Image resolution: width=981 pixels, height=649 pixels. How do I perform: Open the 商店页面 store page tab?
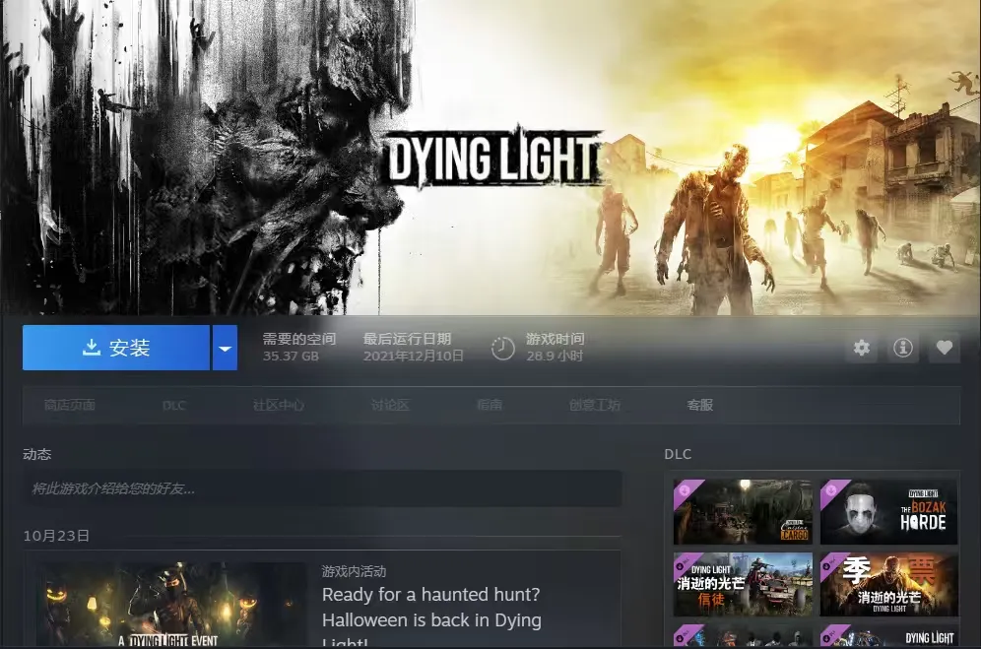(70, 405)
